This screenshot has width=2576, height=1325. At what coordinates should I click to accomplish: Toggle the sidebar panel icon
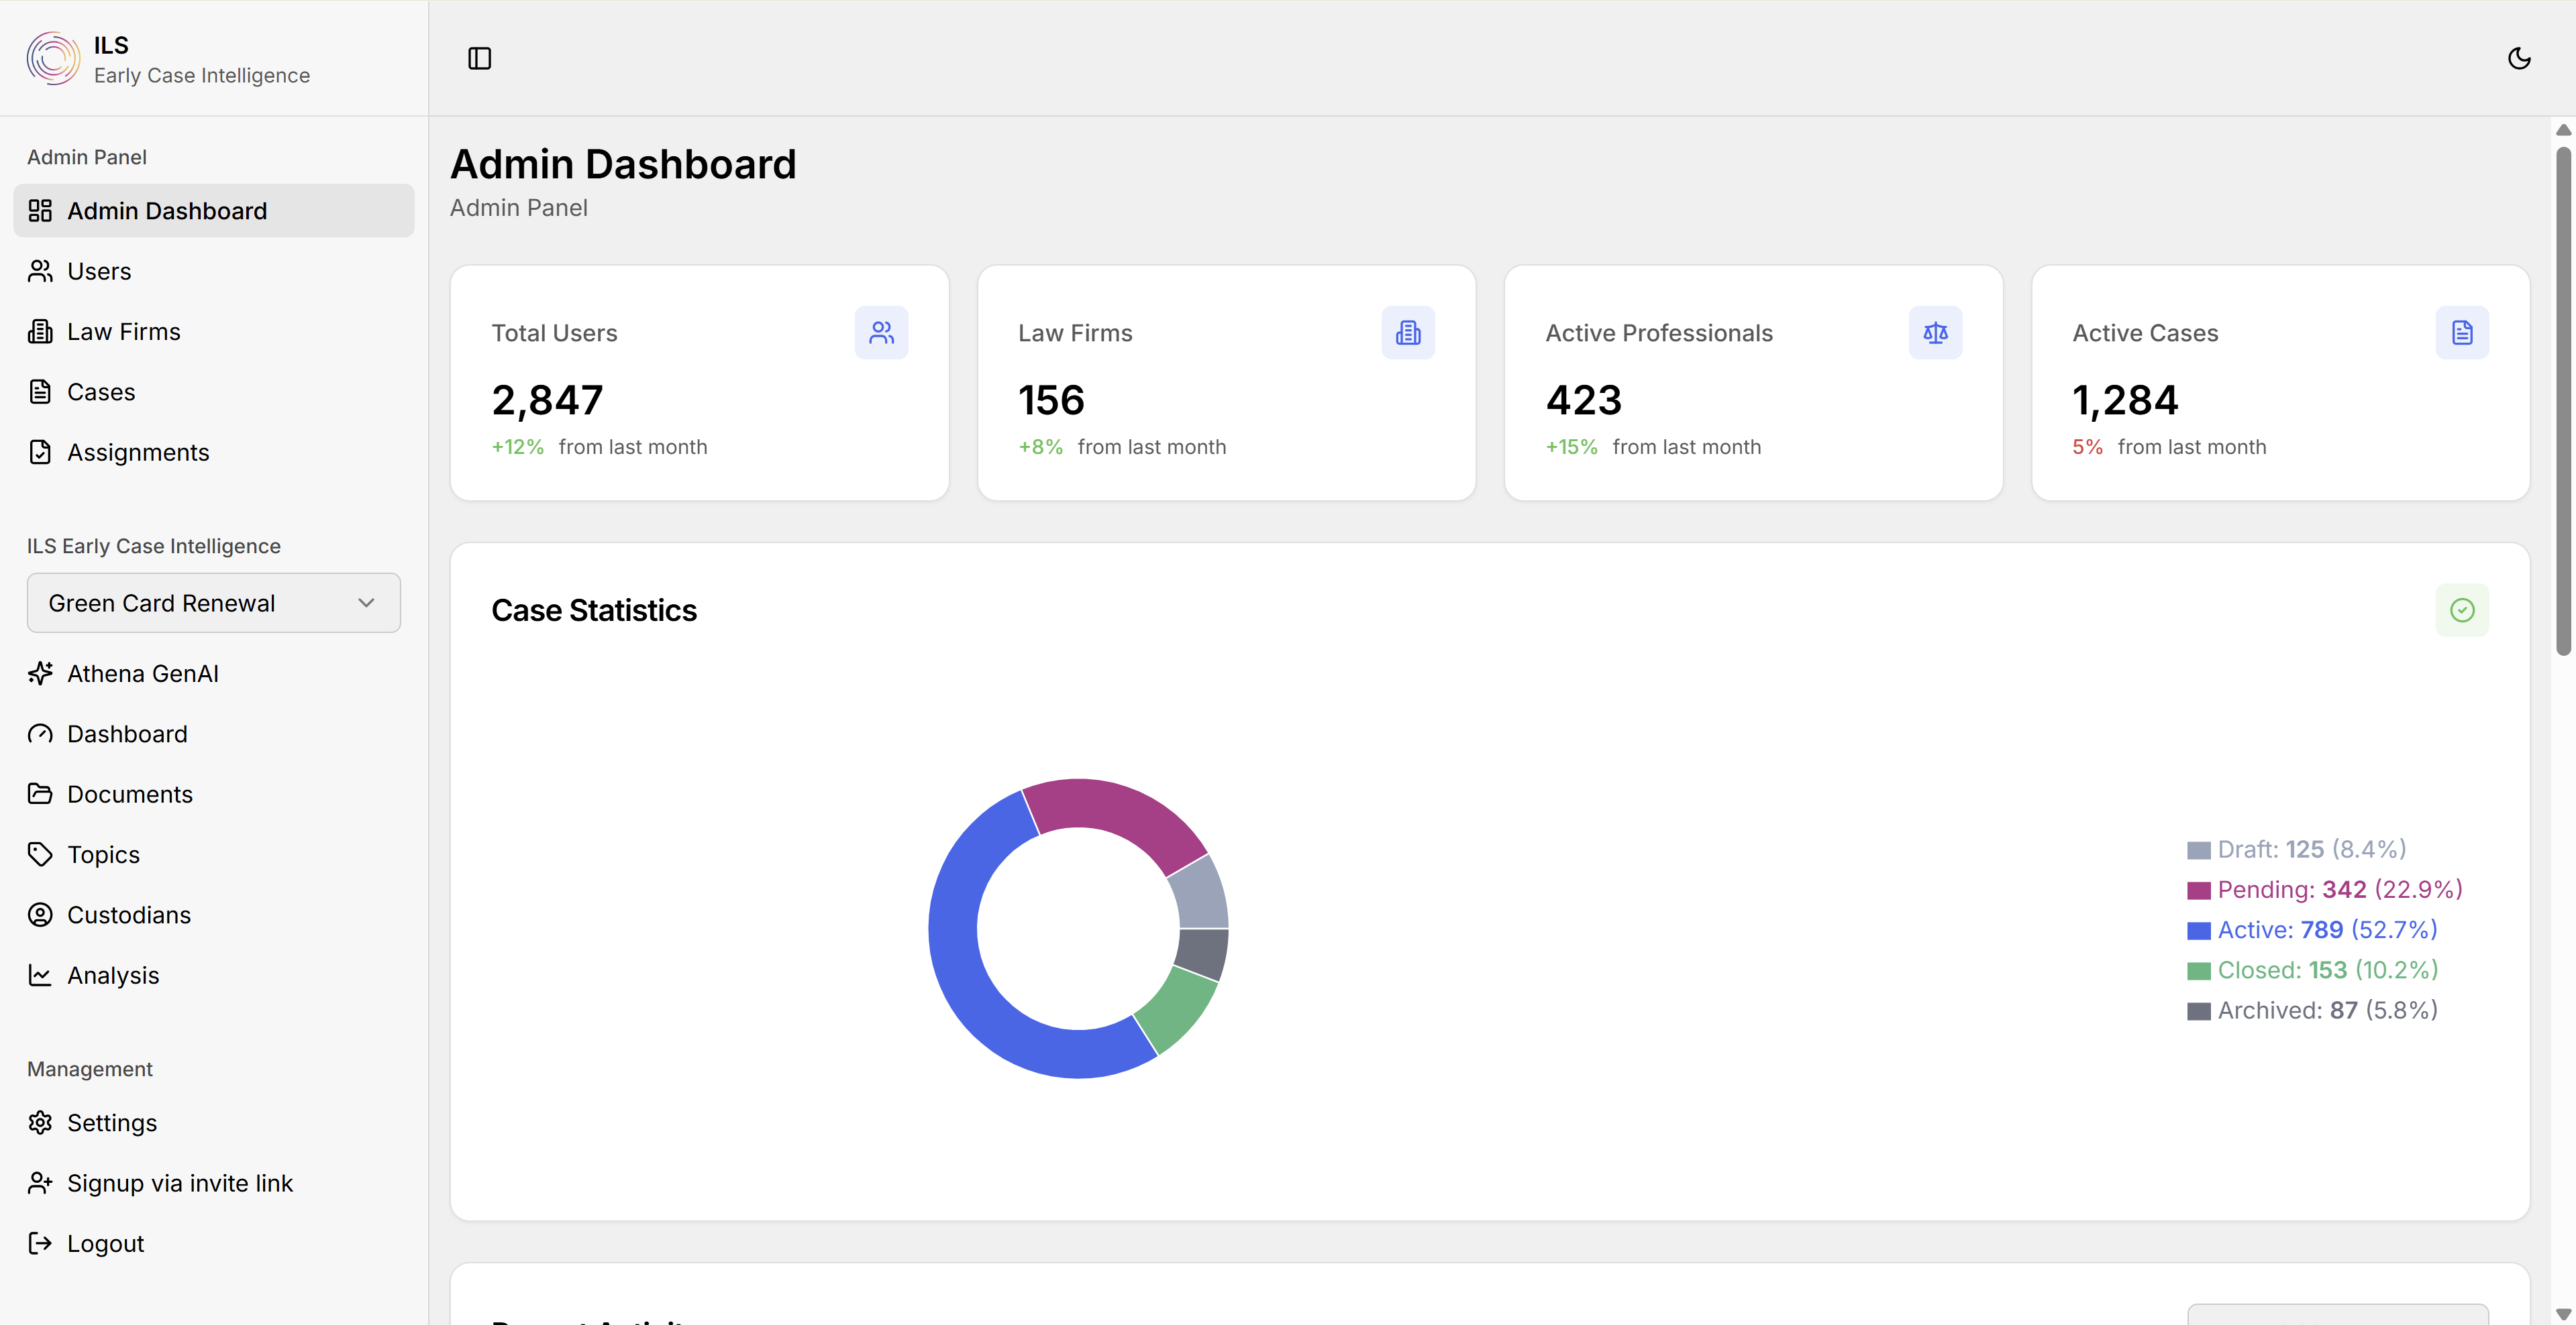pos(479,58)
